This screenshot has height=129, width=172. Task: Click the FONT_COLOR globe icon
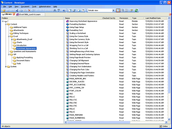point(67,91)
